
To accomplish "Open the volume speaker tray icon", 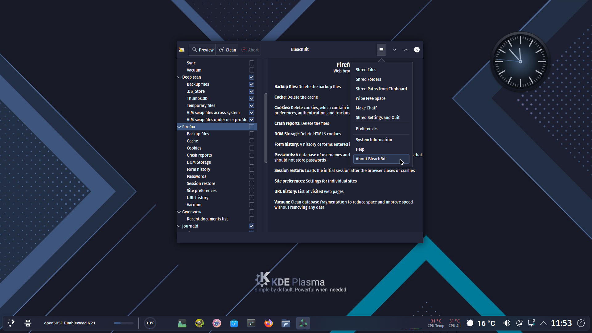I will [507, 323].
